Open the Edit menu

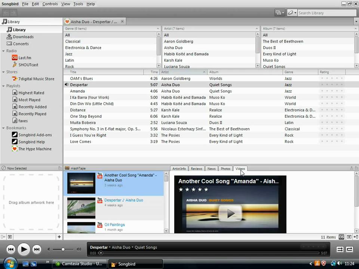(35, 4)
